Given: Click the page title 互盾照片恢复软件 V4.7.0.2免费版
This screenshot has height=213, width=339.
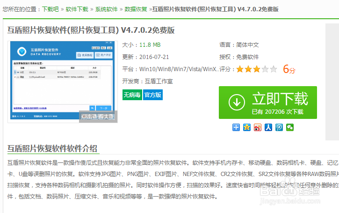Looking at the screenshot, I should 91,30.
